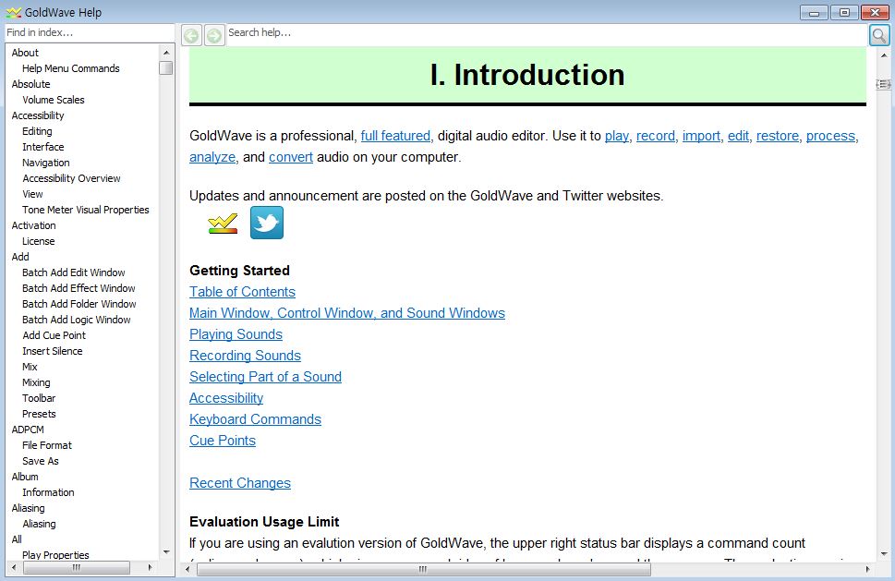Focus the Find in index field
The height and width of the screenshot is (581, 895).
(90, 32)
